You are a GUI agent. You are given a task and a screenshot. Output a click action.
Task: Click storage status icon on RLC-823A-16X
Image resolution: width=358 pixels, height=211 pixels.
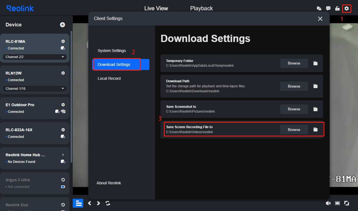[x=63, y=136]
